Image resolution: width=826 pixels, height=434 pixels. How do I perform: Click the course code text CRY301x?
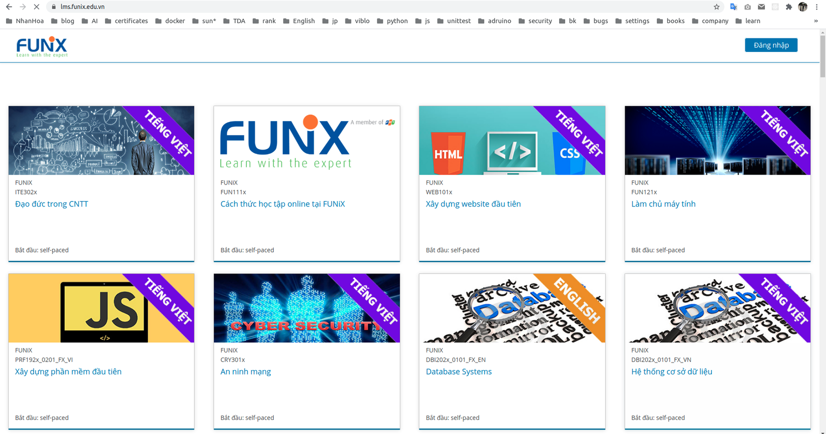coord(233,359)
